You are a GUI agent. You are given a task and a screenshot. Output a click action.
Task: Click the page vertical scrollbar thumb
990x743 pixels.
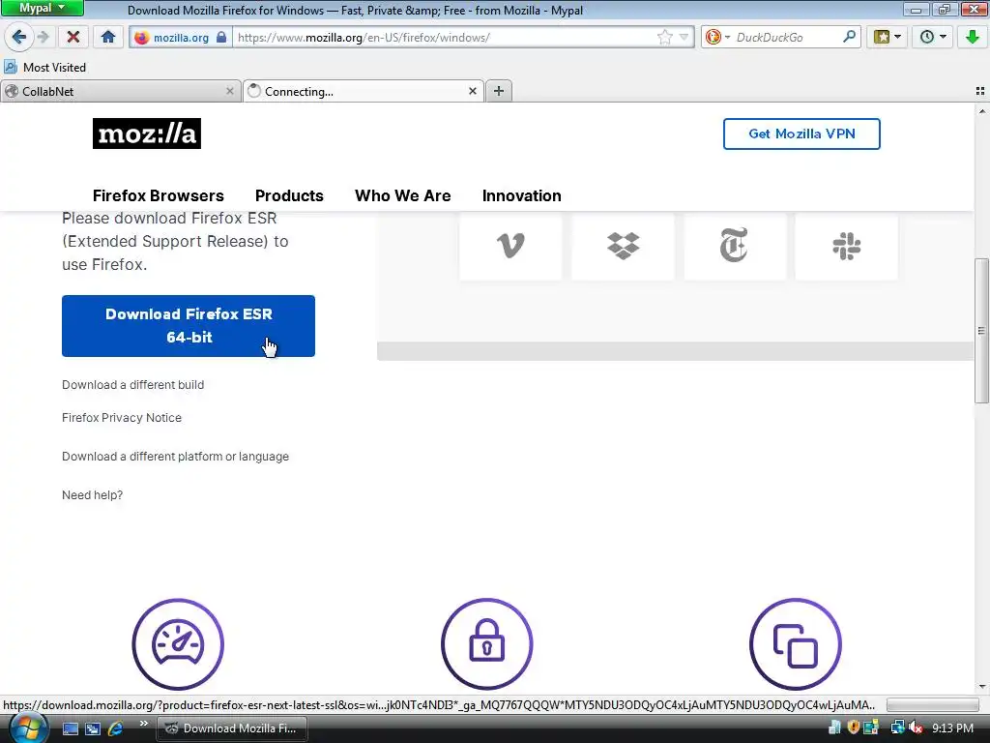click(x=981, y=331)
